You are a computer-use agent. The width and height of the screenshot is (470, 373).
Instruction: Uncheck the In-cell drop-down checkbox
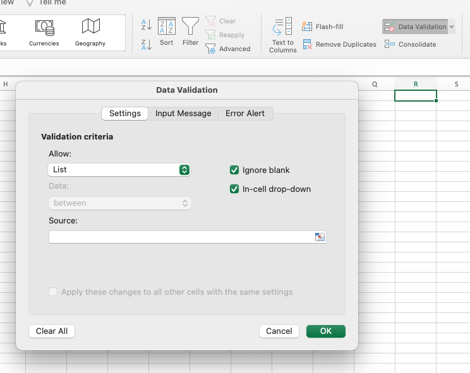coord(234,189)
